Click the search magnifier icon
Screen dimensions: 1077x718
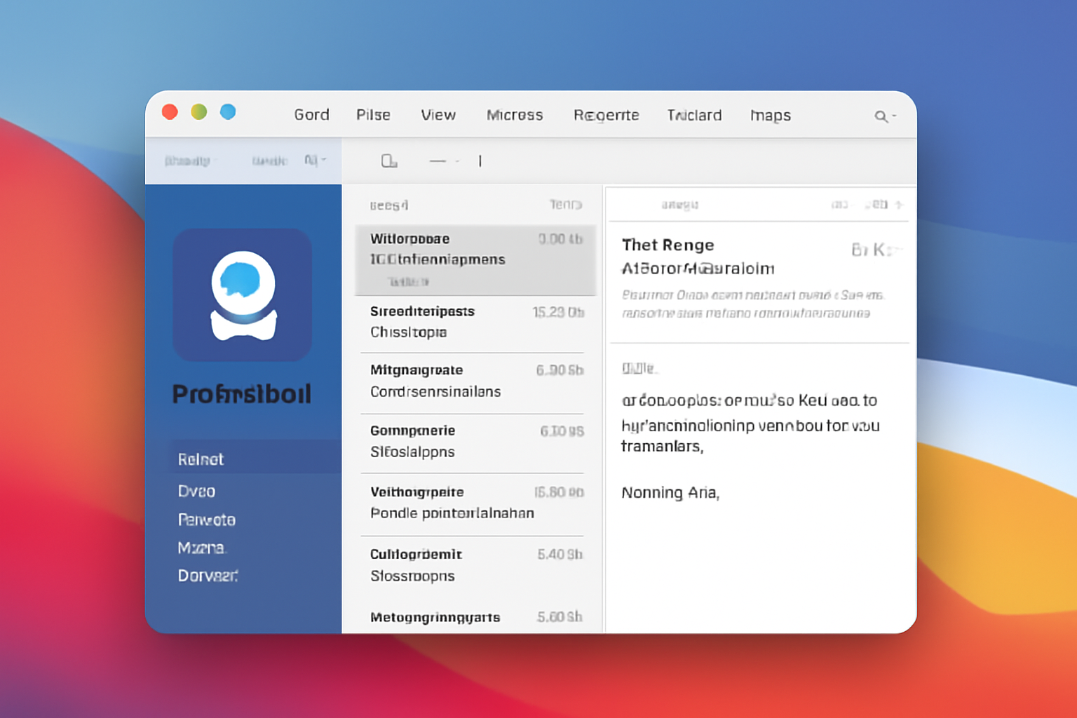(x=881, y=116)
